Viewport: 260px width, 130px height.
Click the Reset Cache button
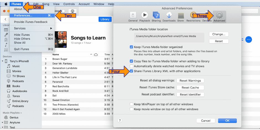[x=190, y=88]
